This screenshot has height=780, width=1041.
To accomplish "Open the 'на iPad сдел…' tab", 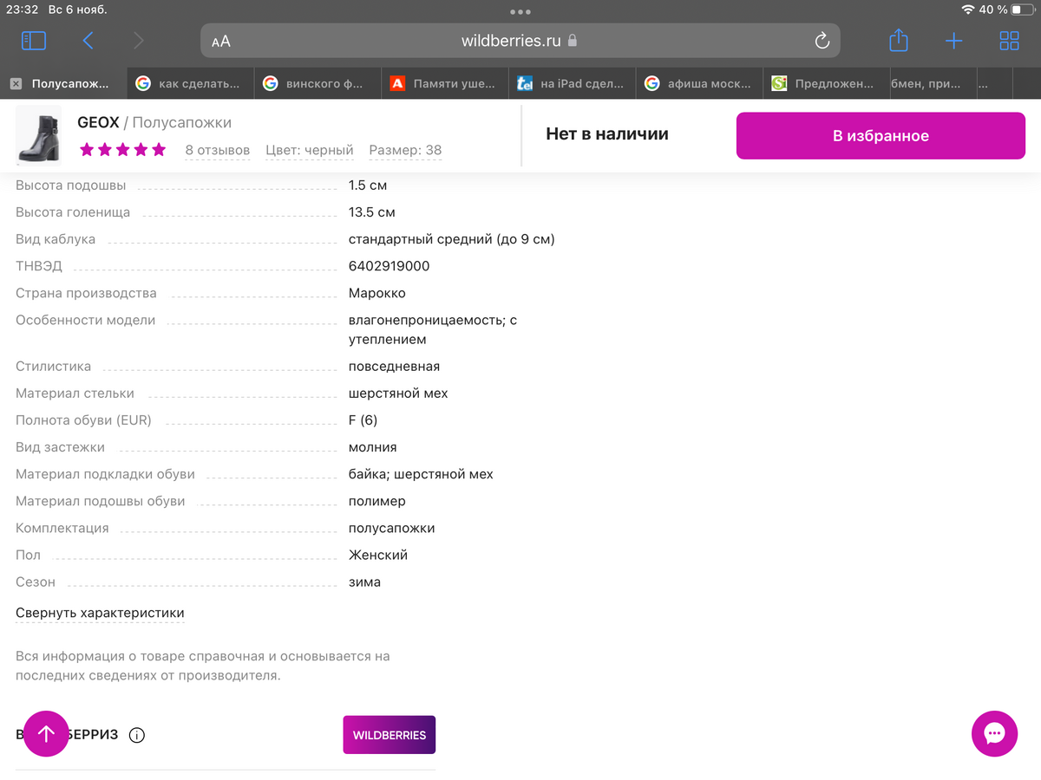I will tap(573, 84).
